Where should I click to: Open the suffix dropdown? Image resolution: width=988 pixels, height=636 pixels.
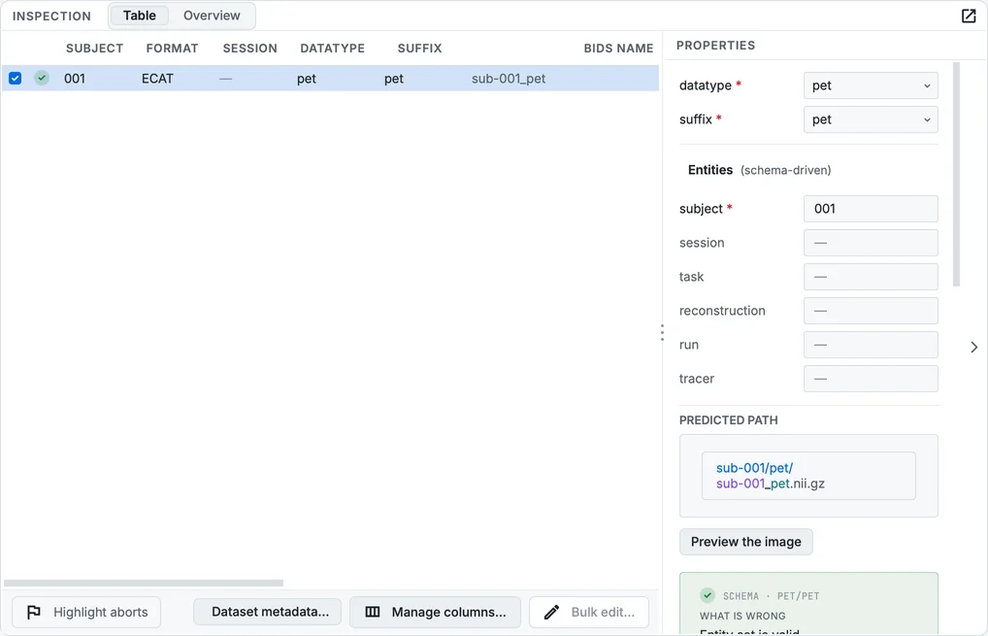[x=871, y=119]
